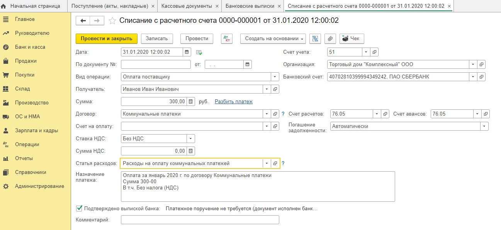The height and width of the screenshot is (230, 501).
Task: Add document to favorites with star icon
Action: [x=112, y=21]
